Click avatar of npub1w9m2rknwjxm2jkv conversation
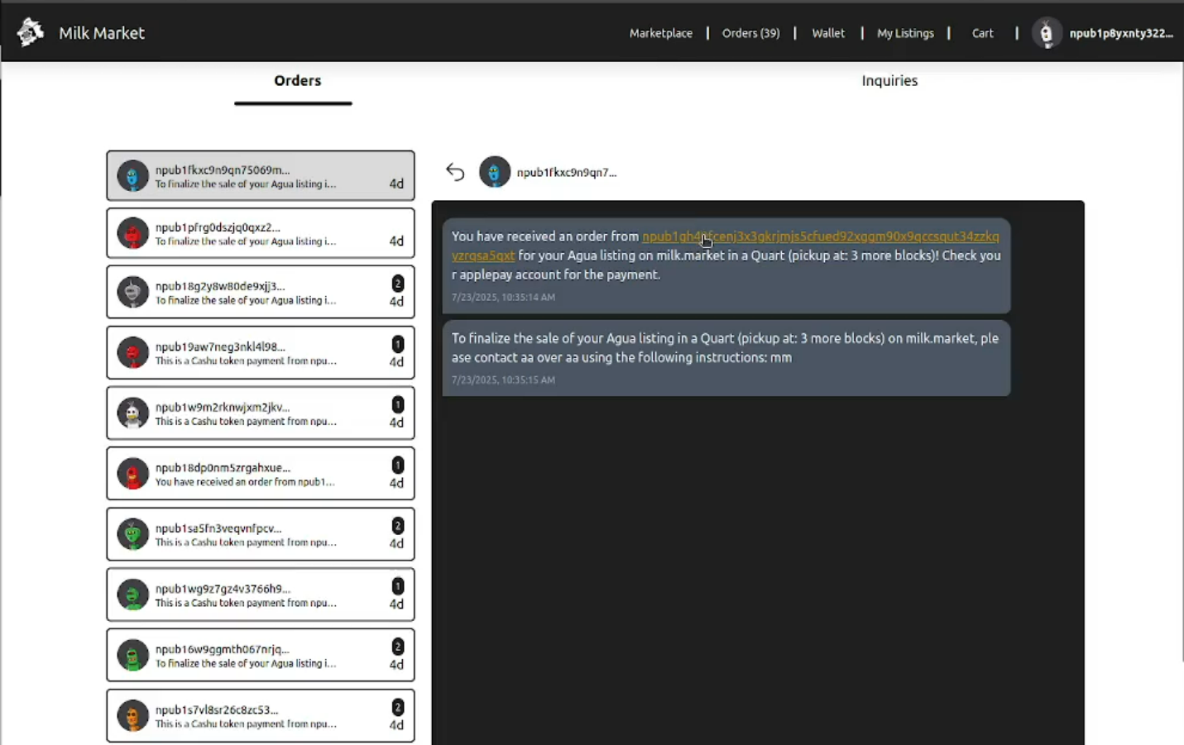This screenshot has width=1184, height=745. (x=132, y=413)
